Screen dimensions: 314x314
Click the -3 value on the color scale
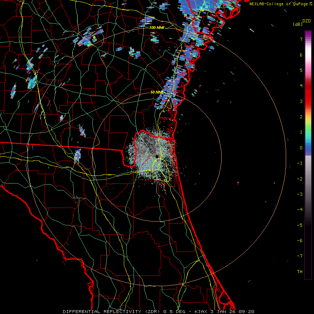click(x=300, y=194)
